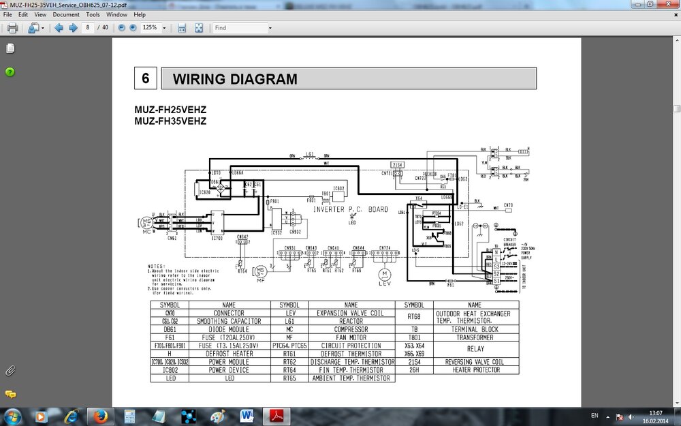The image size is (681, 426).
Task: Open the Window menu
Action: click(x=117, y=14)
